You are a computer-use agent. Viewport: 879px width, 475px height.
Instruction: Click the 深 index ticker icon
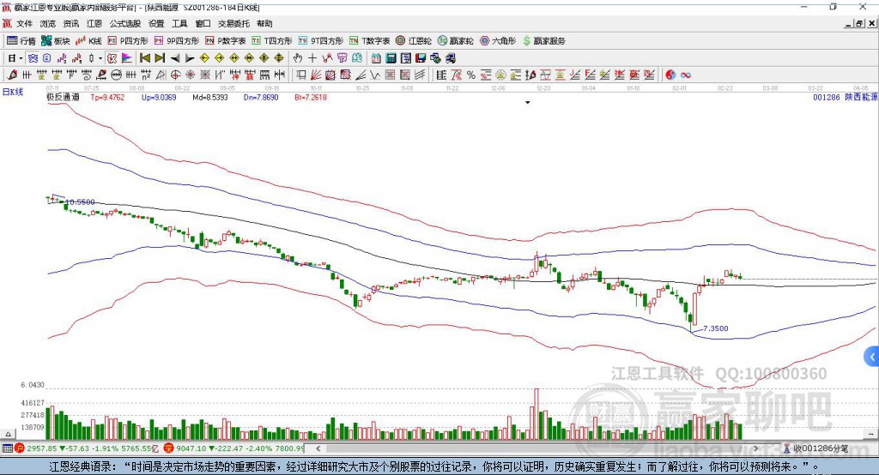tap(169, 448)
